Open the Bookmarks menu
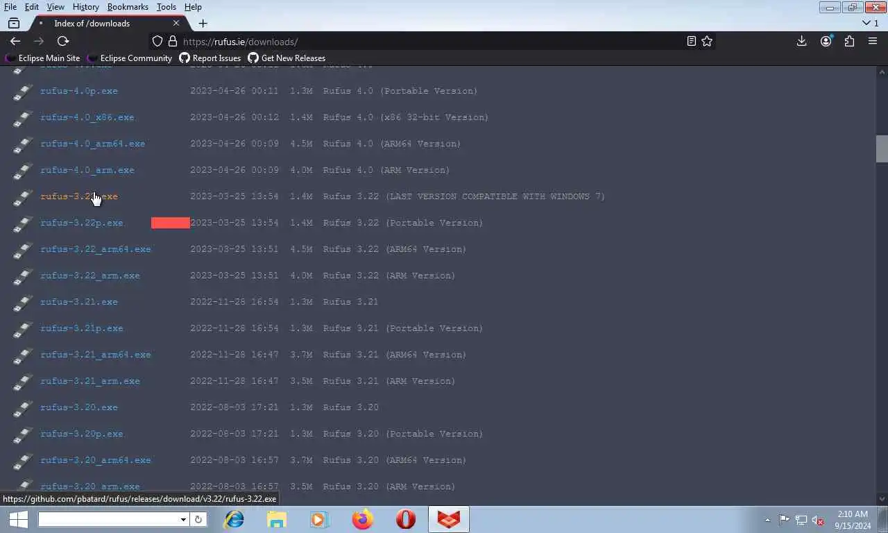 coord(128,7)
